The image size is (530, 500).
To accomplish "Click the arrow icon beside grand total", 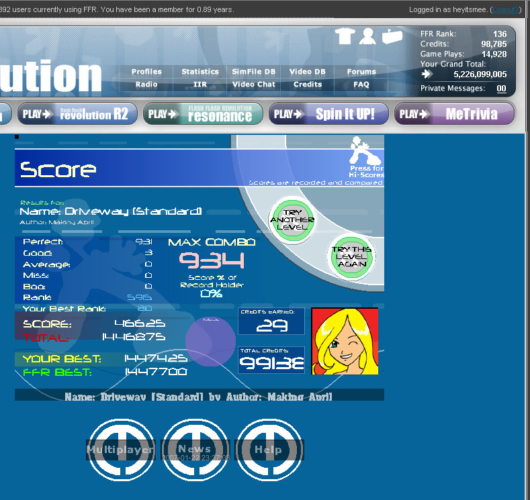I will pyautogui.click(x=427, y=74).
